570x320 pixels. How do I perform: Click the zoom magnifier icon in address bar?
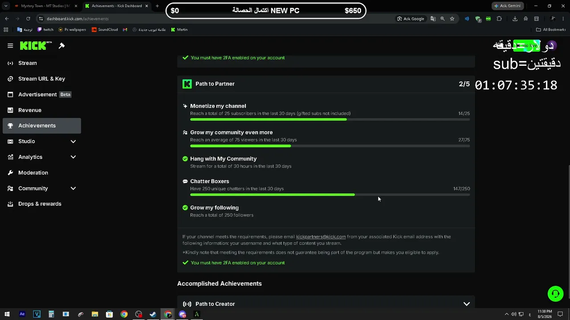[442, 19]
